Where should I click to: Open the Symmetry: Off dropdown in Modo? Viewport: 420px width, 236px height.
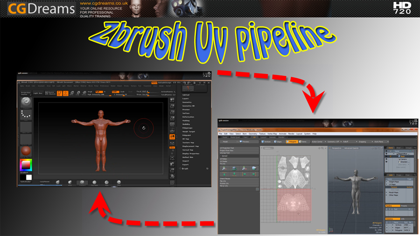pyautogui.click(x=335, y=141)
